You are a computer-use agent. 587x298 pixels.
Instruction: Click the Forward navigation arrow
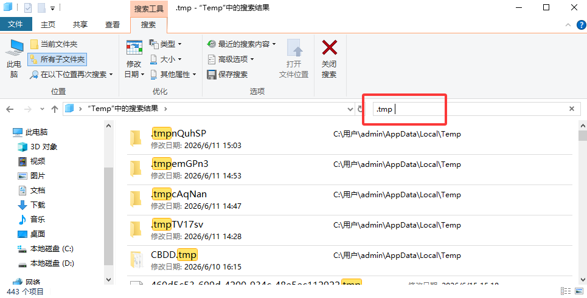pos(28,109)
